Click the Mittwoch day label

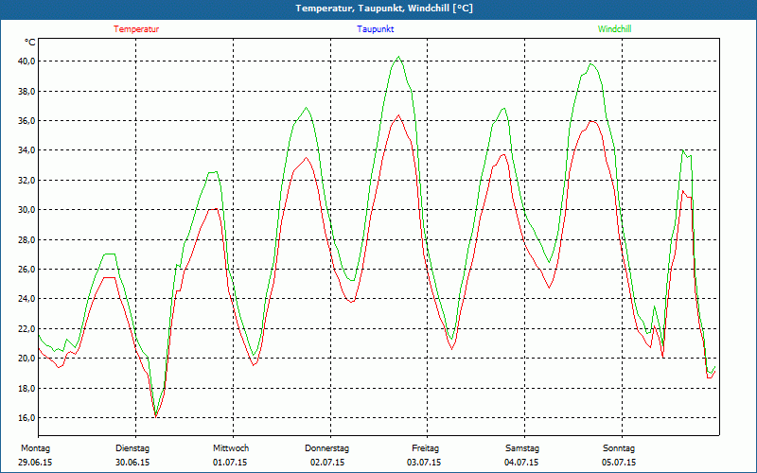coord(231,448)
